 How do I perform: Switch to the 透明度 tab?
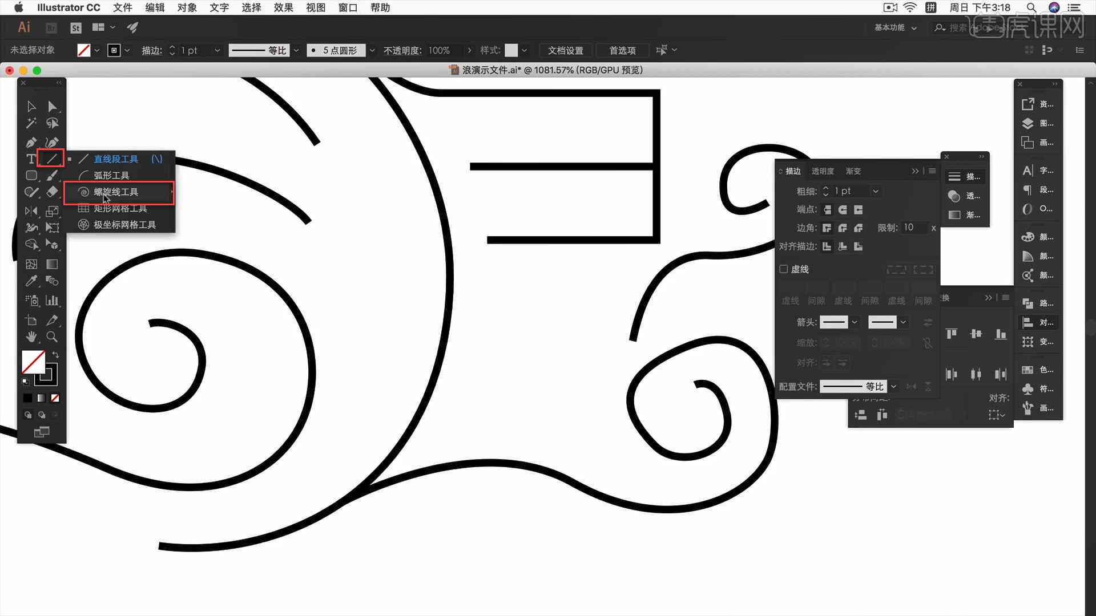point(823,171)
